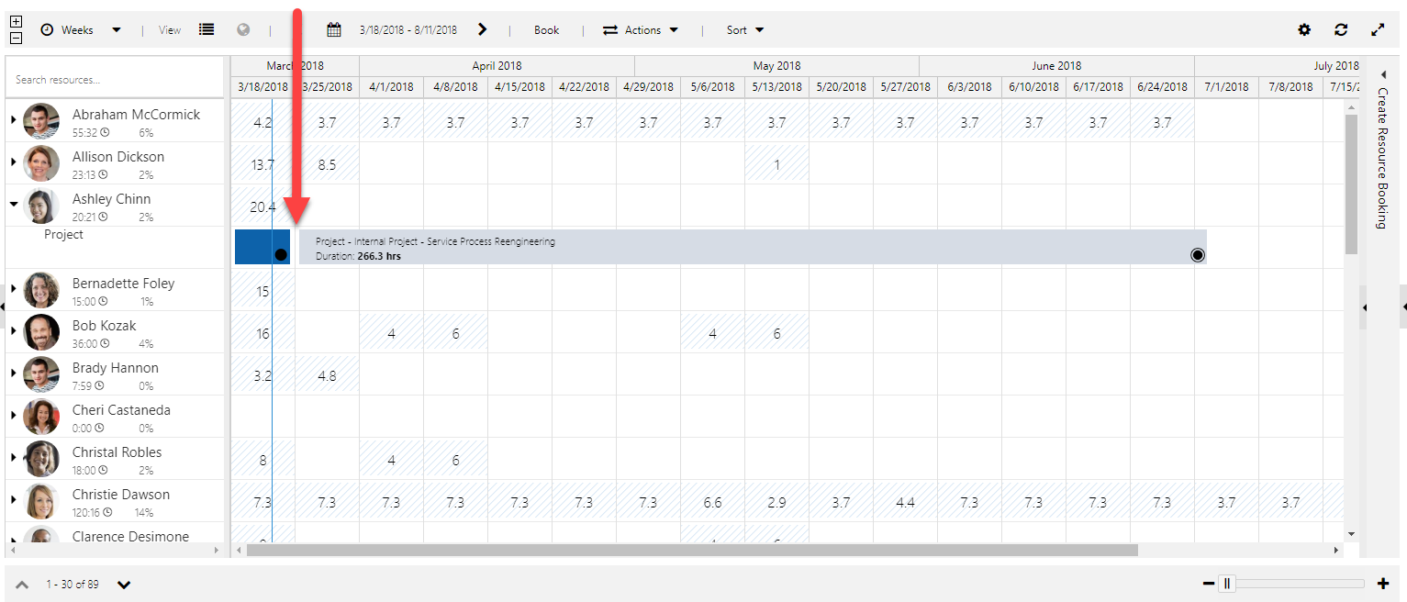Open the Actions dropdown menu
This screenshot has height=602, width=1407.
point(641,29)
